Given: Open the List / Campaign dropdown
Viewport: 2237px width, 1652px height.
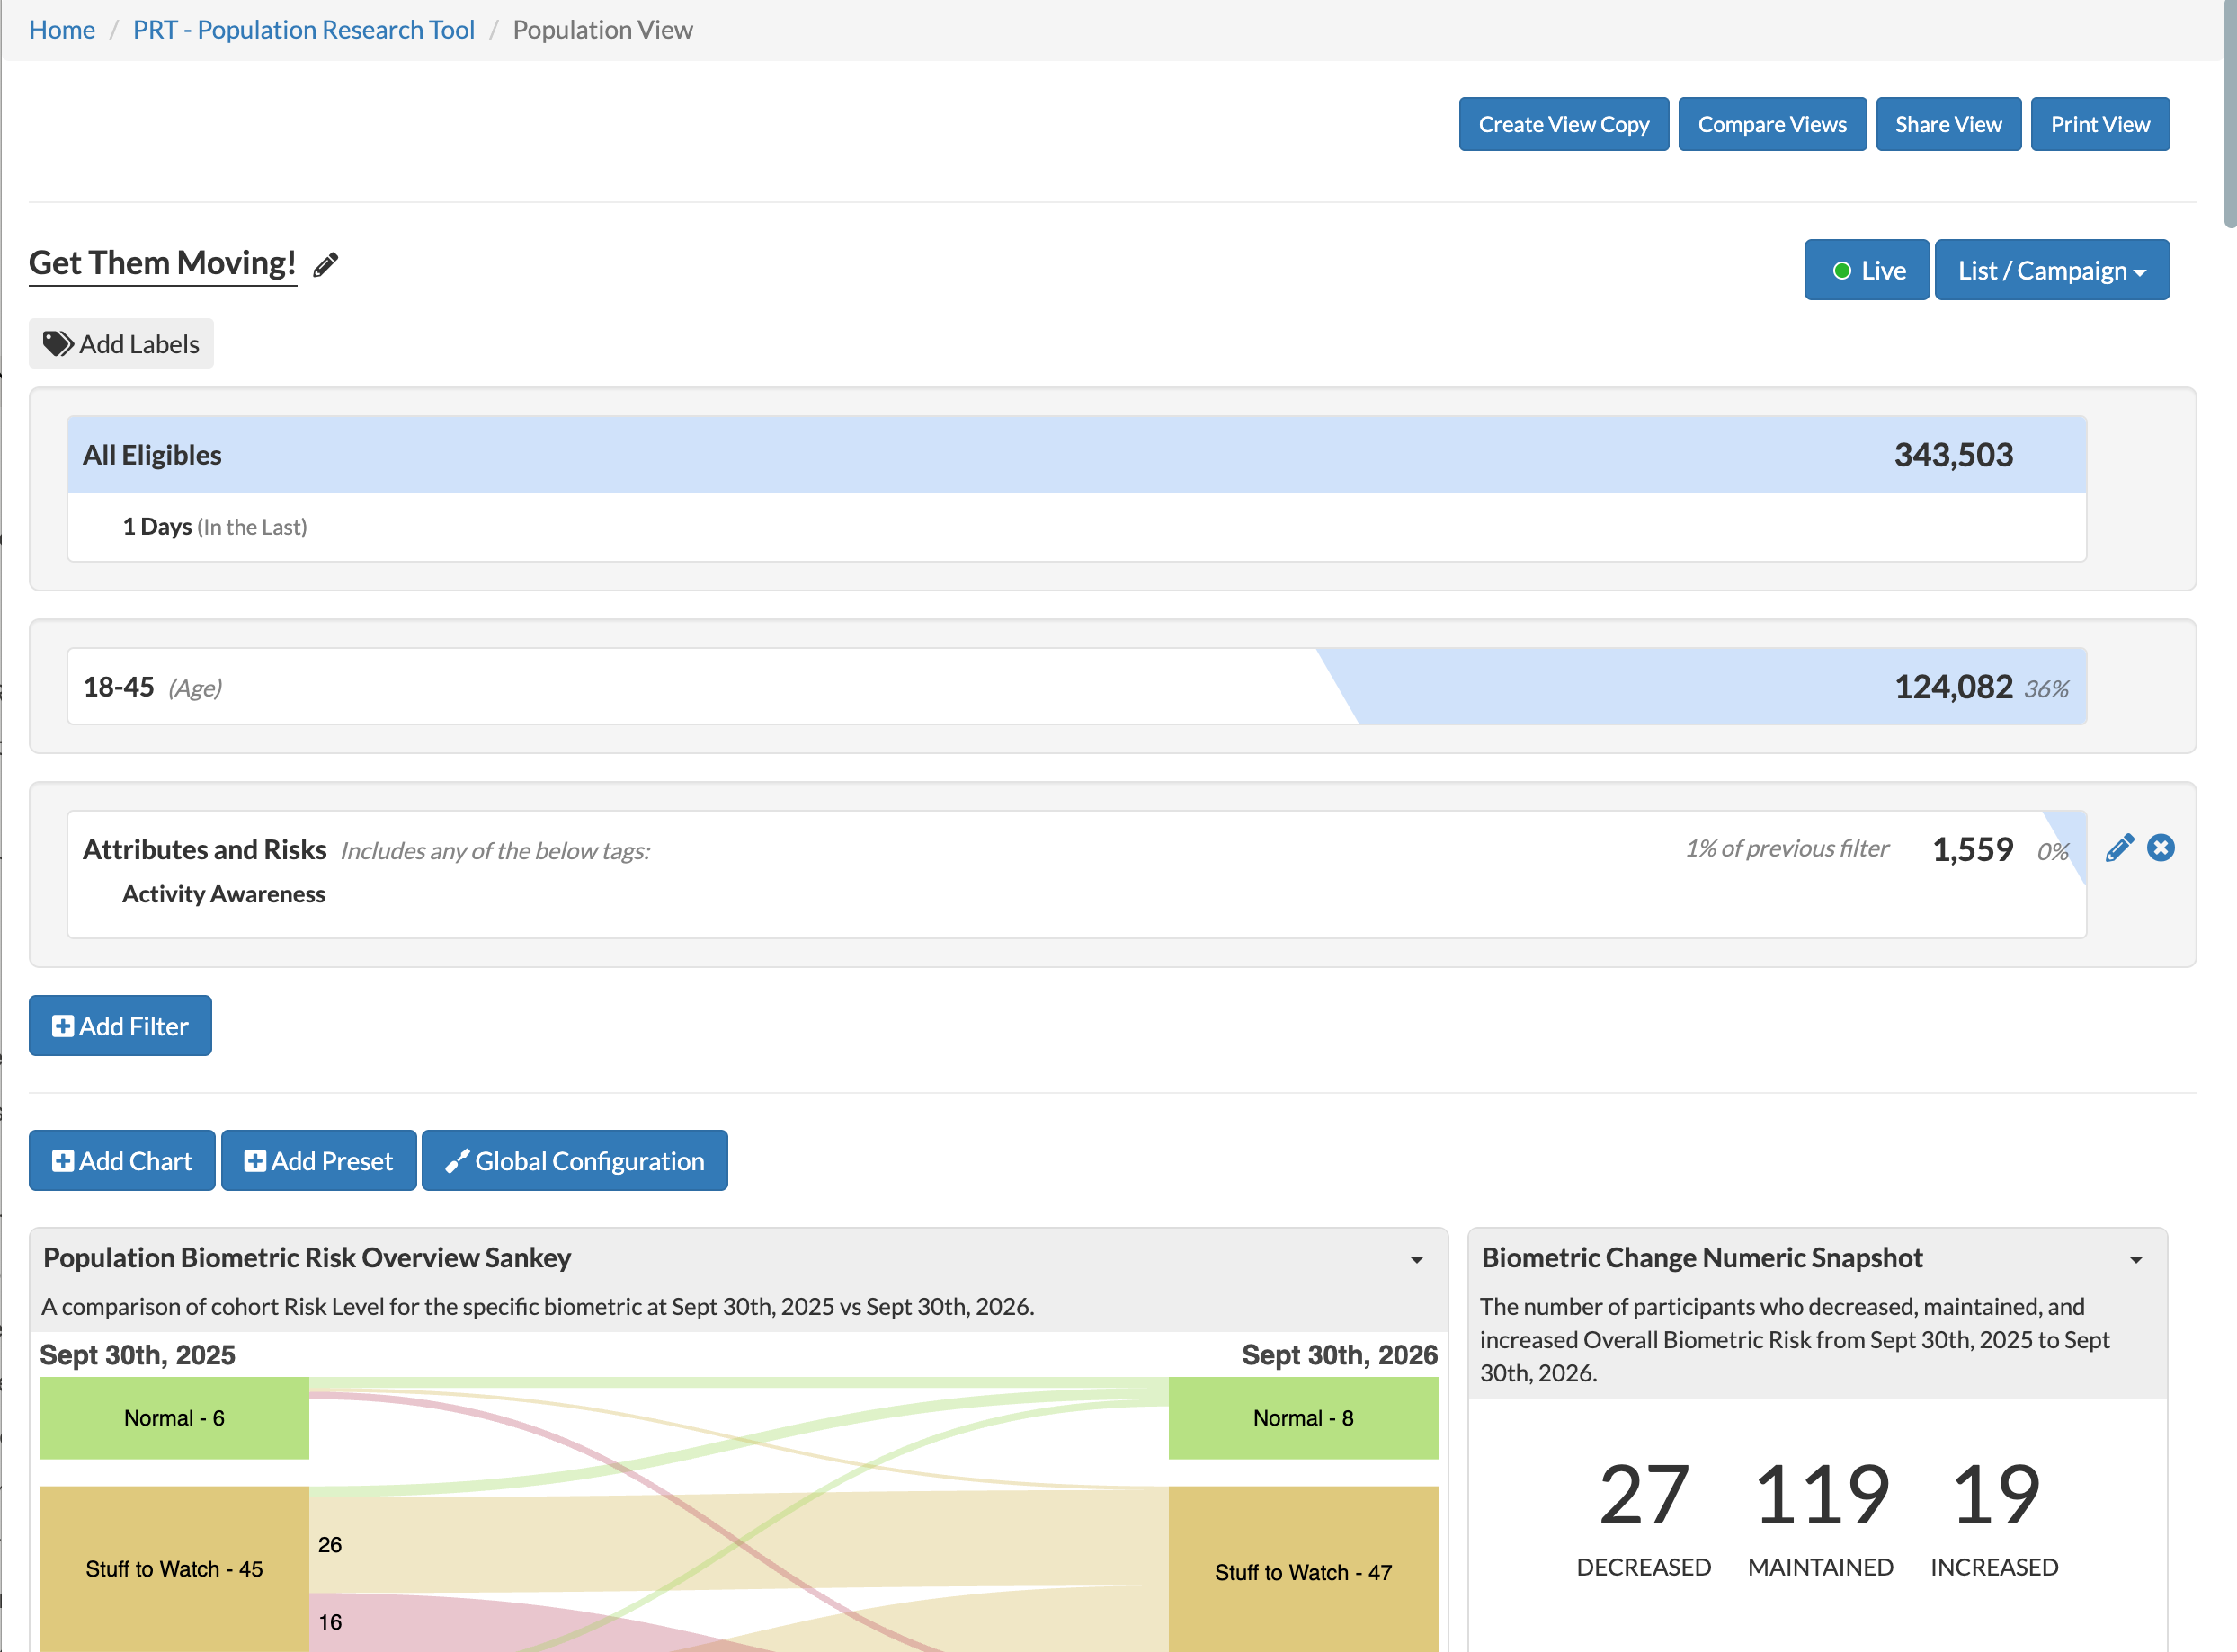Looking at the screenshot, I should [2052, 270].
